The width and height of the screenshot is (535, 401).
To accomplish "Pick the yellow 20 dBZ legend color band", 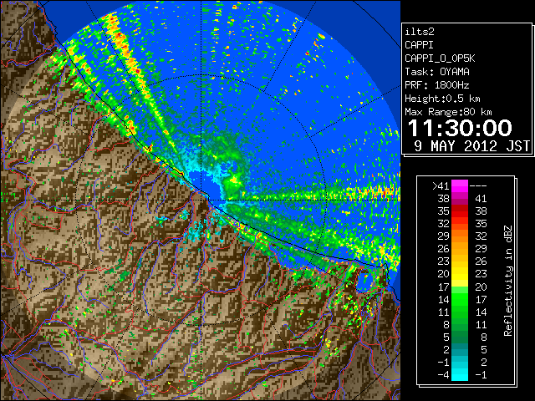I will pos(460,274).
